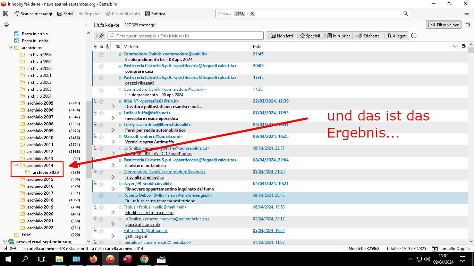Click the Scarica messaggi download icon
This screenshot has width=474, height=266.
click(x=17, y=14)
